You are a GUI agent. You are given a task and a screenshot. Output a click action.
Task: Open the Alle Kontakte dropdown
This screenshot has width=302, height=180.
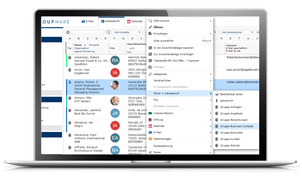coord(127,32)
